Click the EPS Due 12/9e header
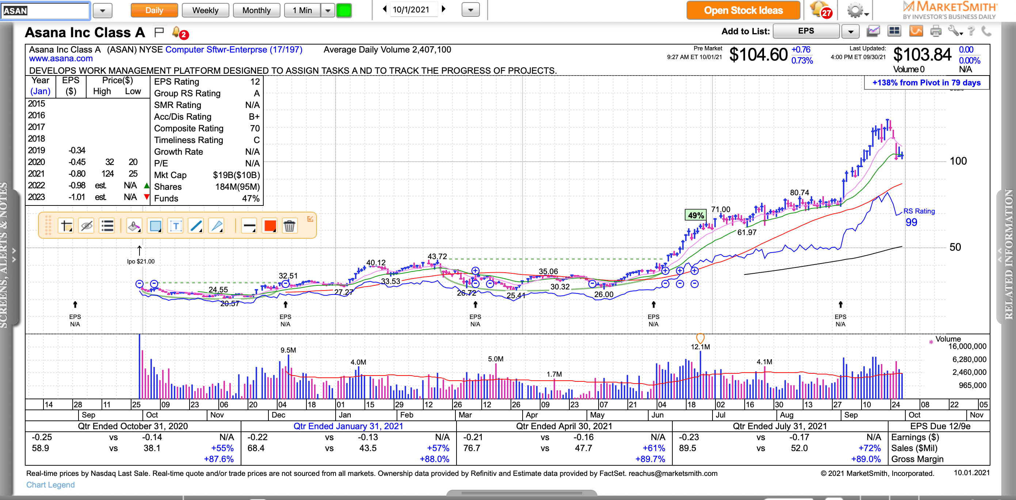 point(940,426)
